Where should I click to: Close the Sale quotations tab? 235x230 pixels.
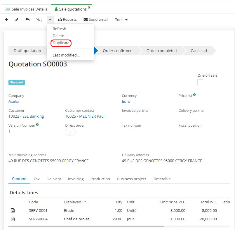(89, 8)
